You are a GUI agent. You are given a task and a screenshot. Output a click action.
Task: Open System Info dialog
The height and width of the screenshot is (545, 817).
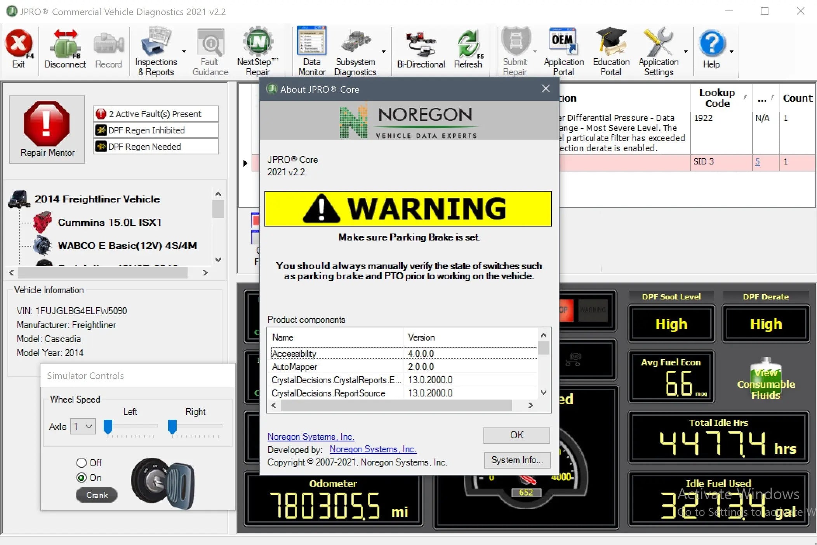click(x=517, y=460)
